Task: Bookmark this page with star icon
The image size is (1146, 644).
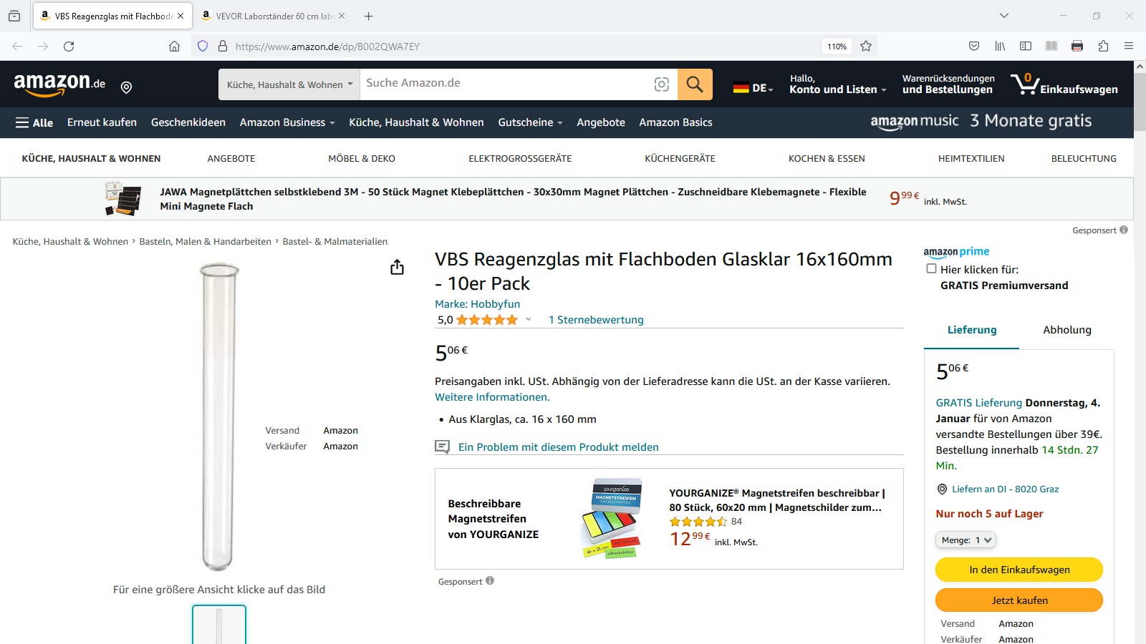Action: [866, 47]
